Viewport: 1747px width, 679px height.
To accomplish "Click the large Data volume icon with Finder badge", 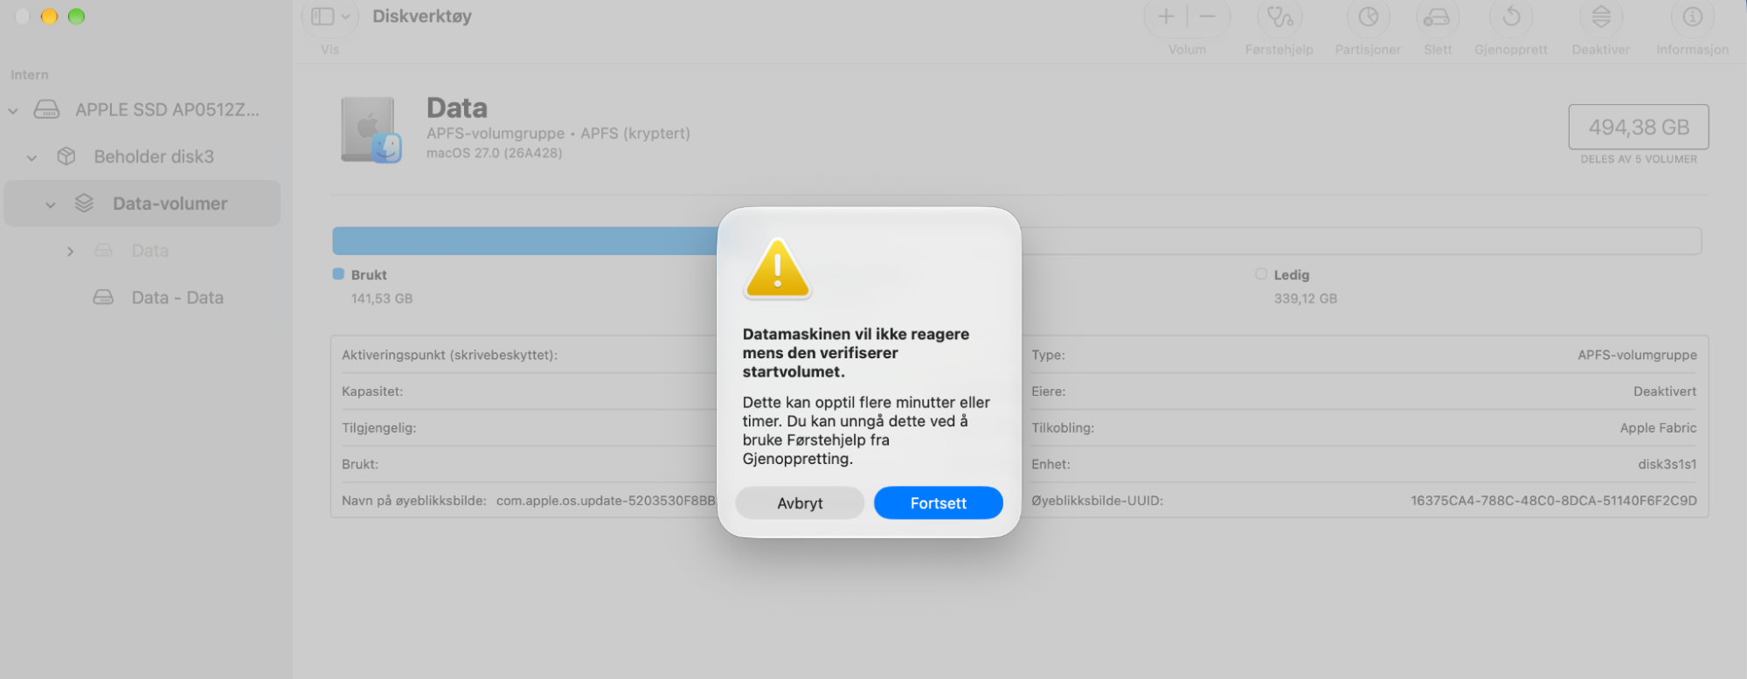I will (371, 130).
